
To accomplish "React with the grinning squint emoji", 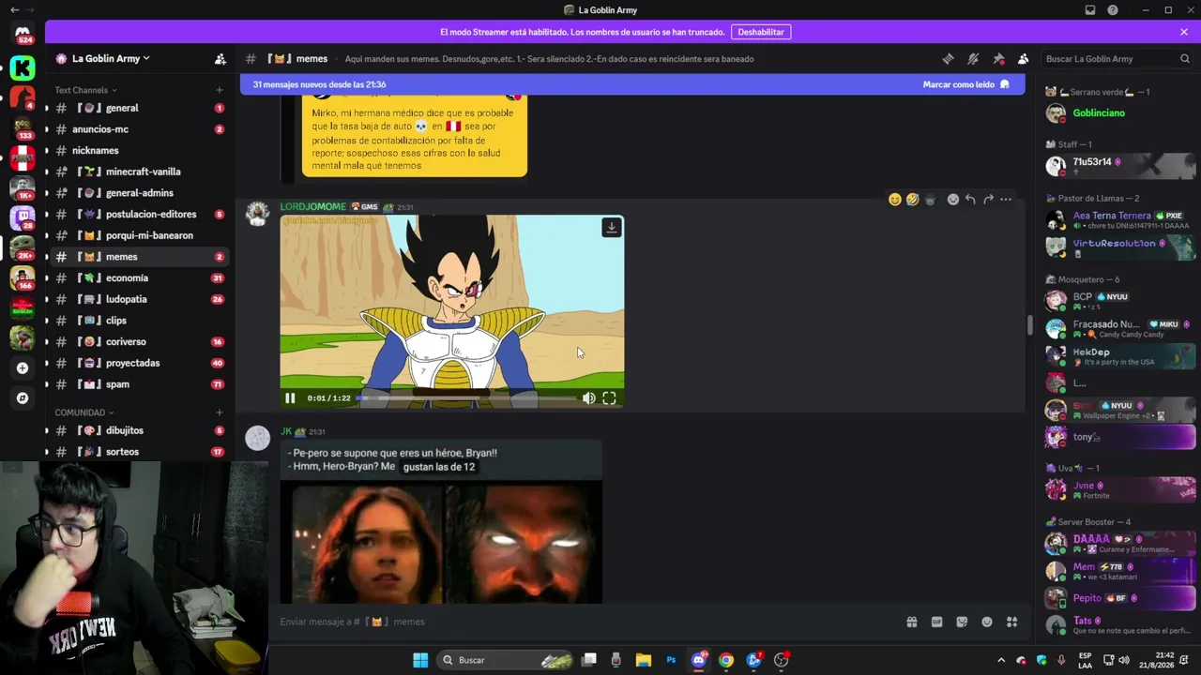I will [895, 200].
